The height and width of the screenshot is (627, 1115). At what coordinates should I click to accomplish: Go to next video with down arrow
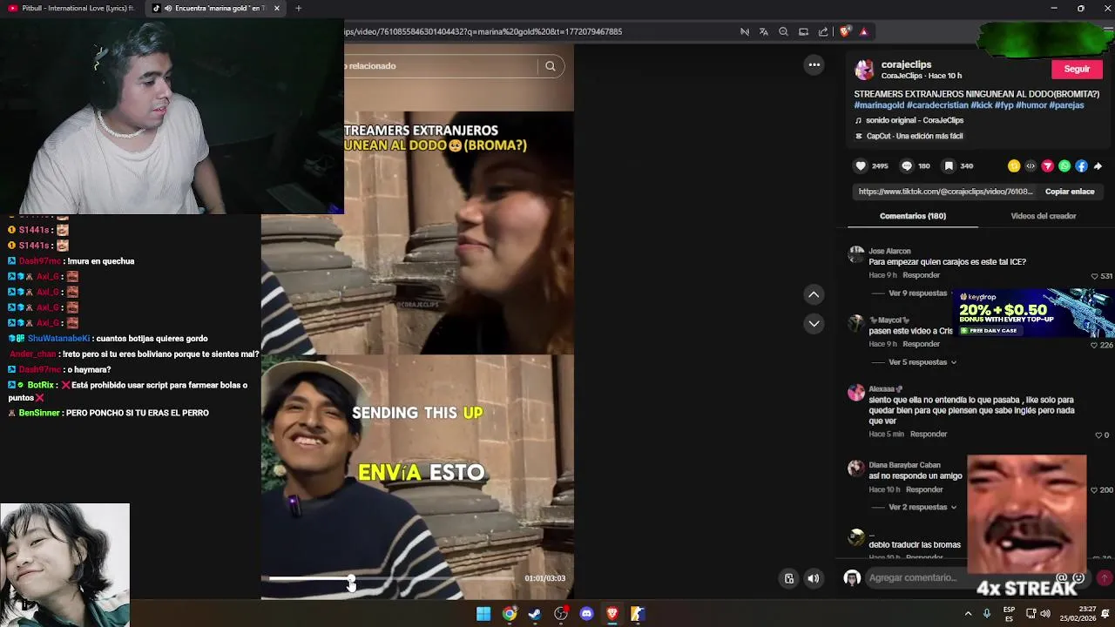814,323
